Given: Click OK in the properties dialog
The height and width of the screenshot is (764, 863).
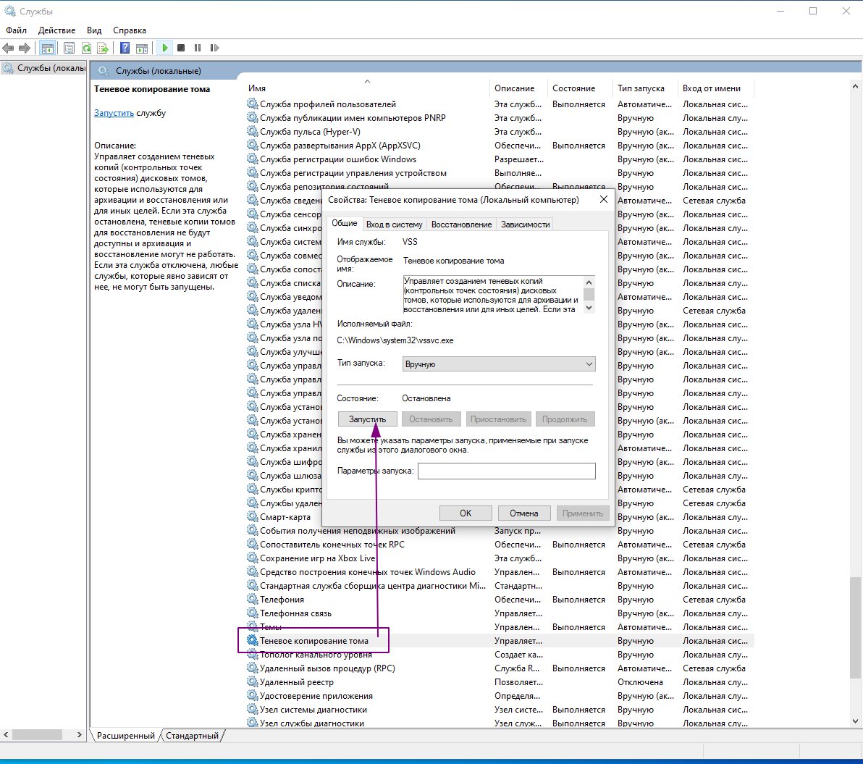Looking at the screenshot, I should pyautogui.click(x=466, y=513).
